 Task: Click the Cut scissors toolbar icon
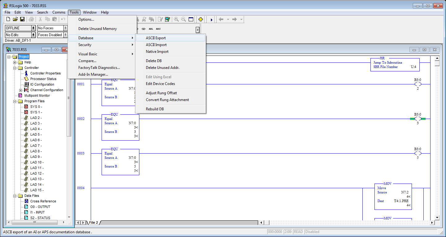[40, 19]
